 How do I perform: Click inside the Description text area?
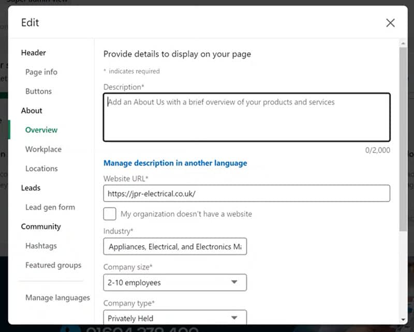247,117
